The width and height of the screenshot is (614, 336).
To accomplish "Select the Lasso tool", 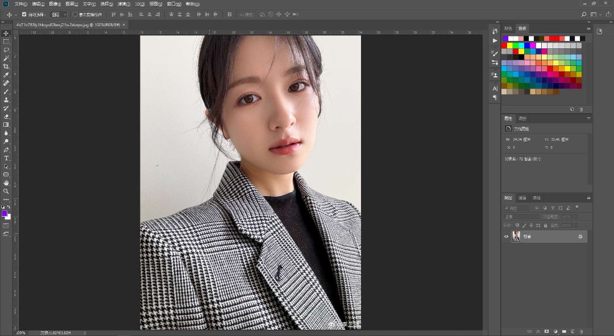I will point(6,50).
